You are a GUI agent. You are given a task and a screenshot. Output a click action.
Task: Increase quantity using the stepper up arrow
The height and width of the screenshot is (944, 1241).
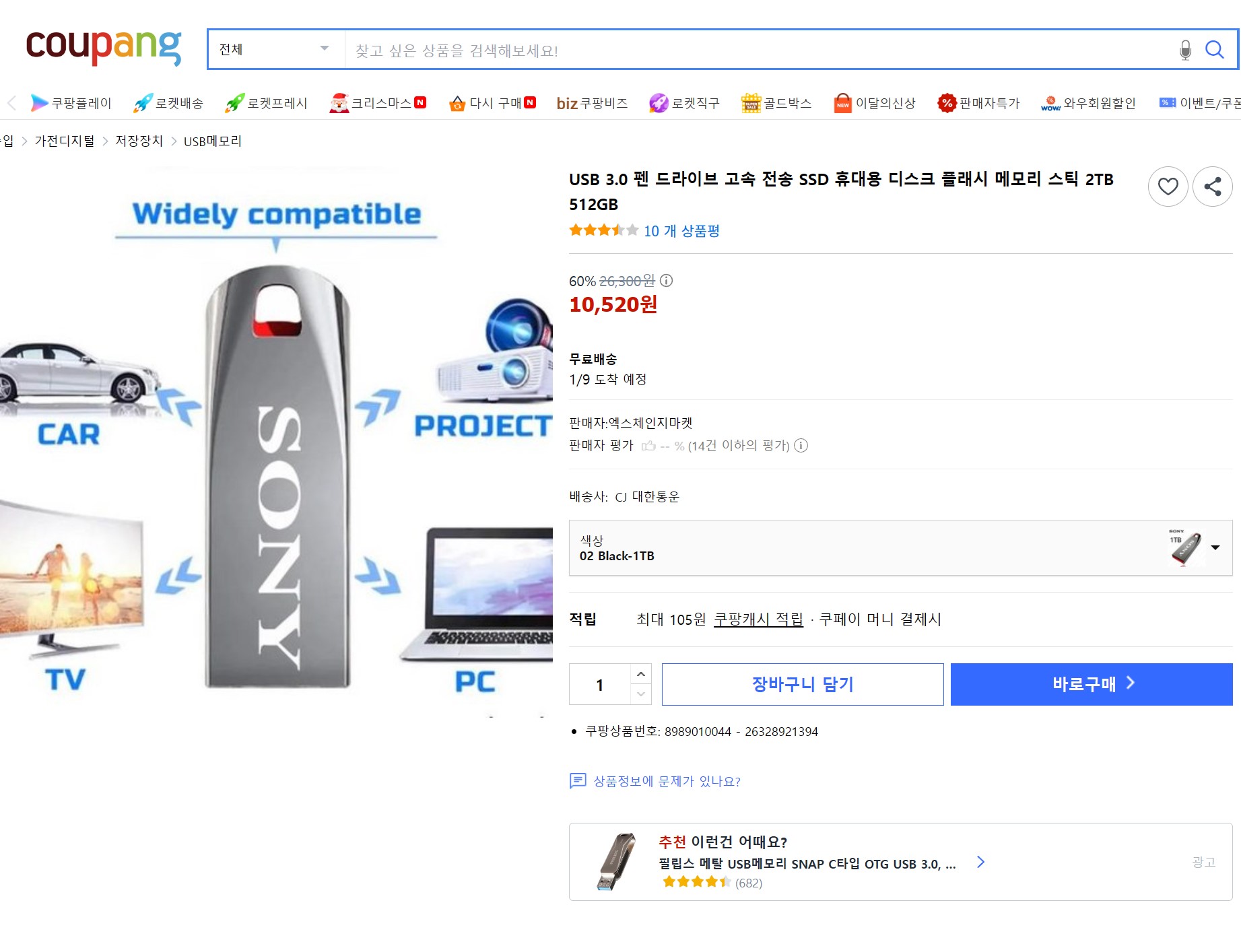640,673
